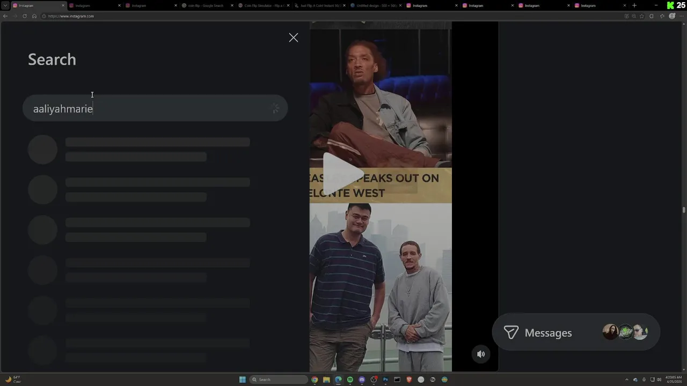
Task: Open the tab search dropdown
Action: click(x=5, y=5)
